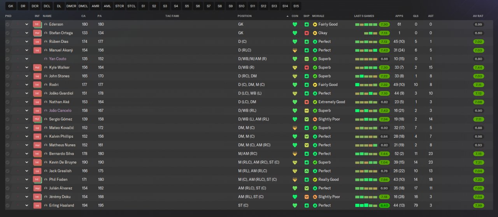Select the STCL position slot
This screenshot has width=498, height=217.
pos(132,6)
